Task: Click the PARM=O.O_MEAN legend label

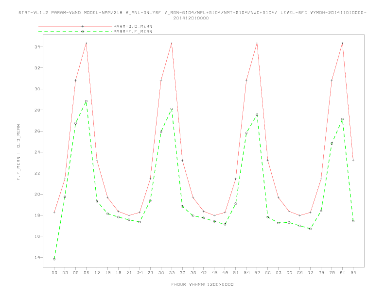Action: [x=133, y=26]
